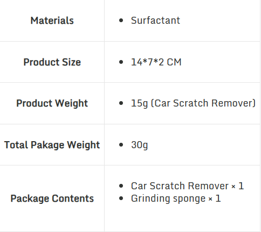The height and width of the screenshot is (232, 261).
Task: Click the Product Weight header cell
Action: point(52,103)
